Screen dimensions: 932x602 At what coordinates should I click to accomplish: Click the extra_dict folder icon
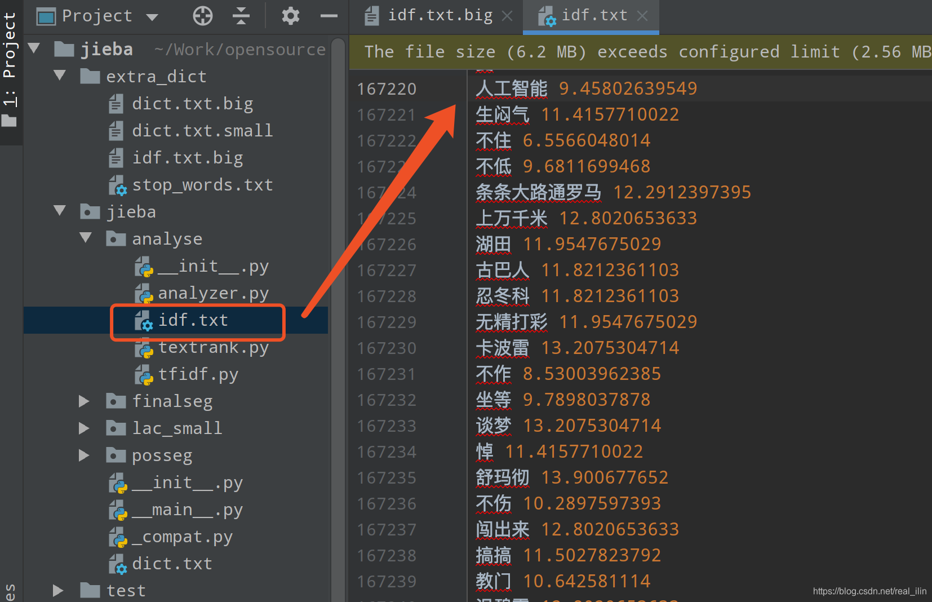(90, 76)
